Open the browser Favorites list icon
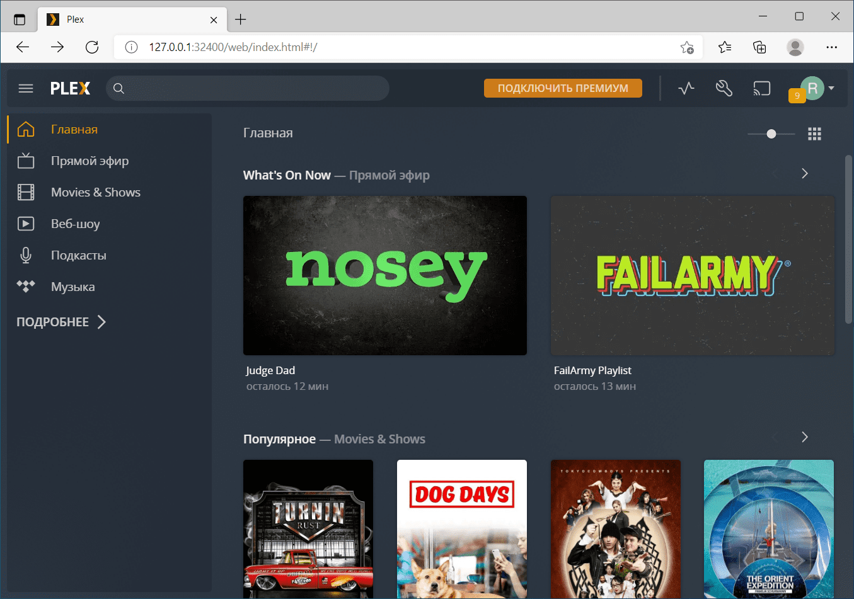The image size is (854, 599). (725, 47)
